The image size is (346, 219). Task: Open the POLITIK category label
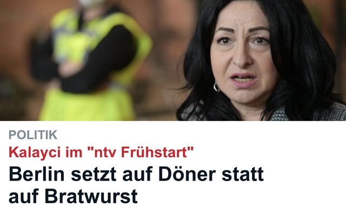(33, 135)
